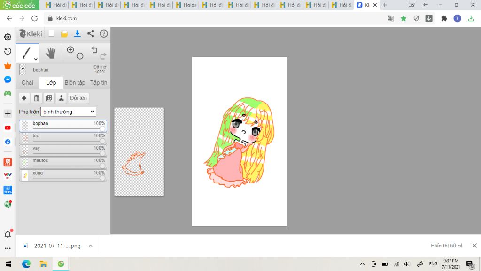Close the downloads bar

pos(474,246)
